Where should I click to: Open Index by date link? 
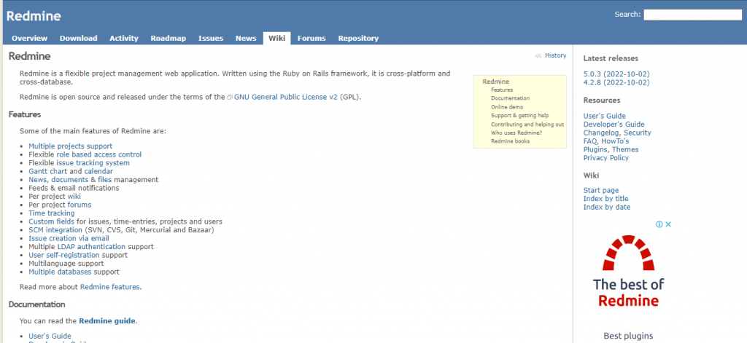tap(607, 208)
